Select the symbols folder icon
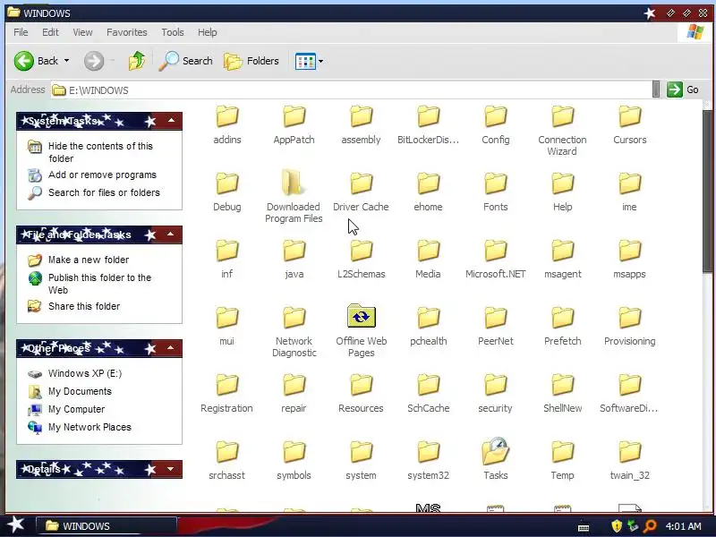The width and height of the screenshot is (716, 537). [294, 452]
